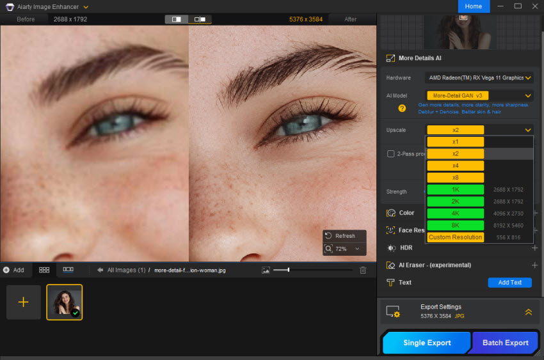Viewport: 544px width, 360px height.
Task: Click the More Details AI icon
Action: (x=390, y=58)
